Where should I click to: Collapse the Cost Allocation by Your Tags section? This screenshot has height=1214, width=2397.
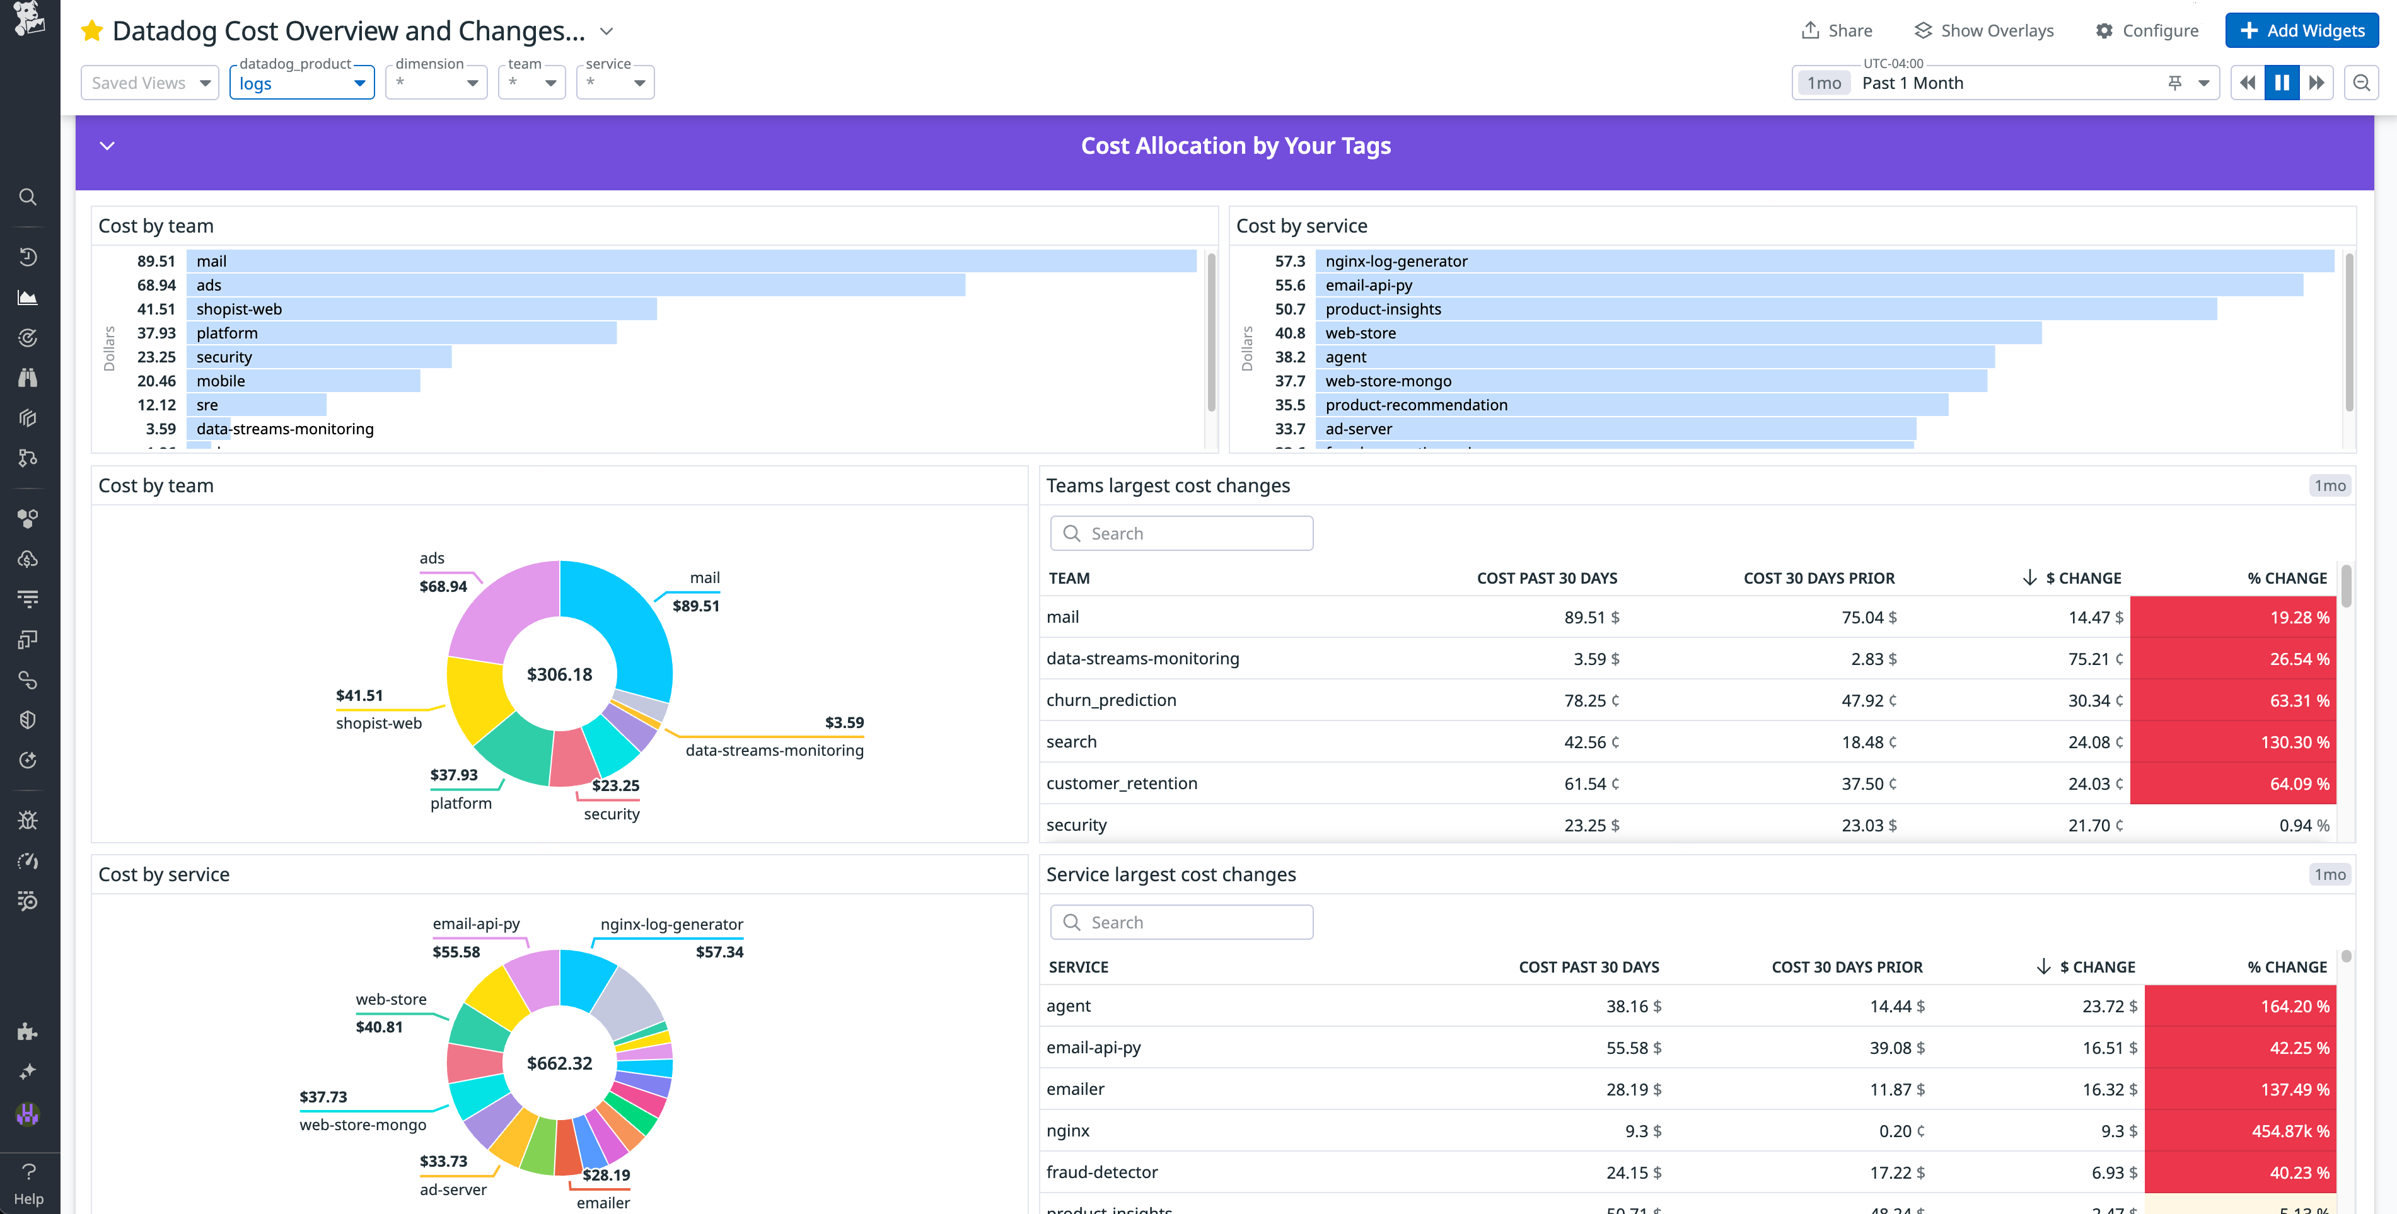point(107,145)
